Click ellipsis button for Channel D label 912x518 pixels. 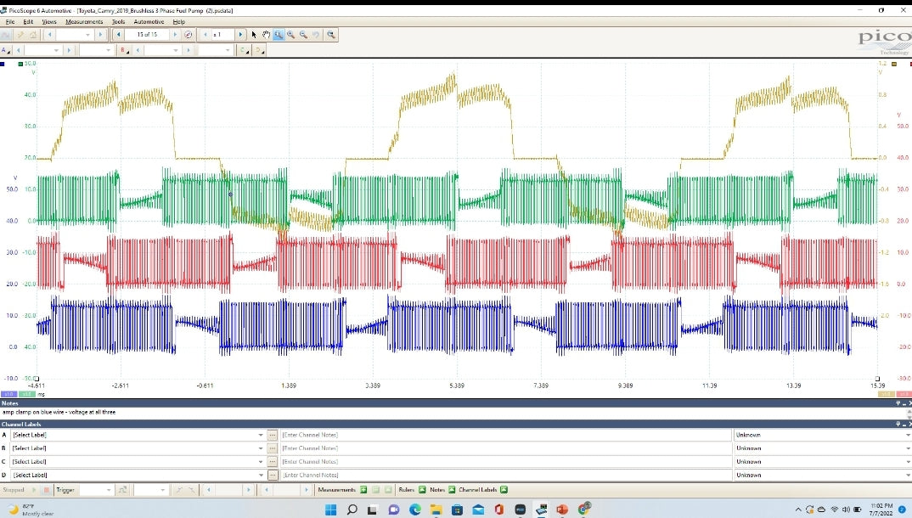click(273, 475)
